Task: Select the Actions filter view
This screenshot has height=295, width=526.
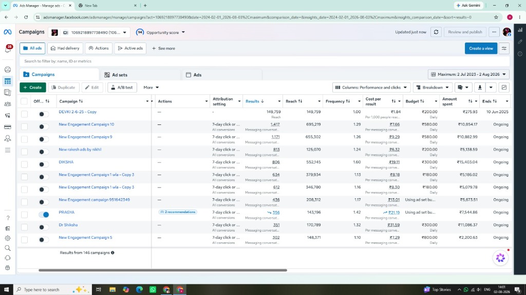Action: click(x=99, y=49)
